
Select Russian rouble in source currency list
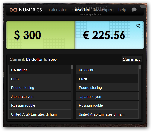pos(40,105)
